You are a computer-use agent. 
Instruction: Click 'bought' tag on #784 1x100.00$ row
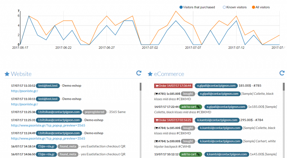point(188,141)
